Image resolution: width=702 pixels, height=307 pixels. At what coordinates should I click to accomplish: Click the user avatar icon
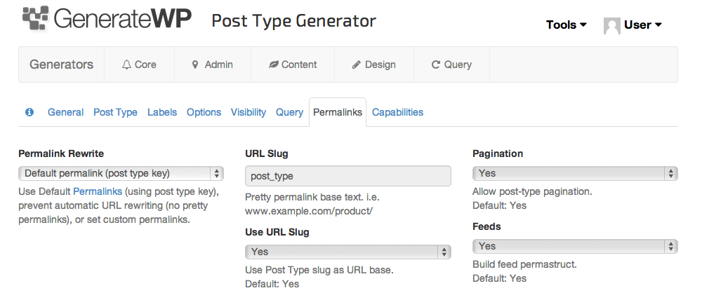click(611, 25)
